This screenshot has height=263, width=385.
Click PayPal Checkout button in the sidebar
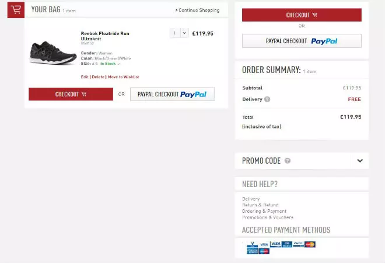[x=302, y=41]
